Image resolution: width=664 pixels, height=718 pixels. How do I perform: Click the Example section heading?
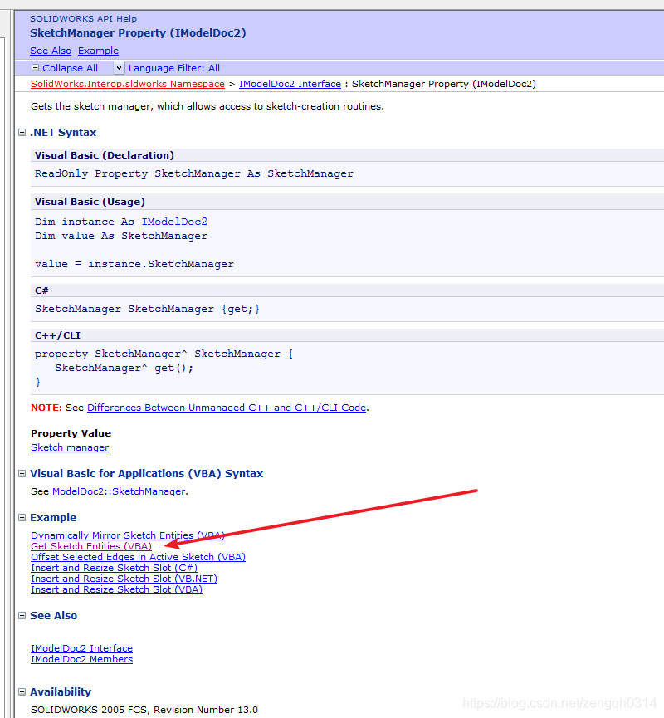(x=53, y=517)
